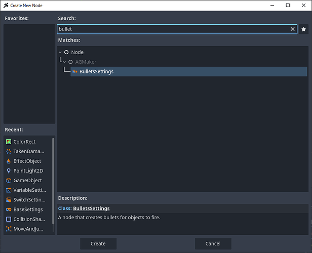The image size is (312, 253).
Task: Select the GameObject cube icon
Action: pyautogui.click(x=9, y=180)
